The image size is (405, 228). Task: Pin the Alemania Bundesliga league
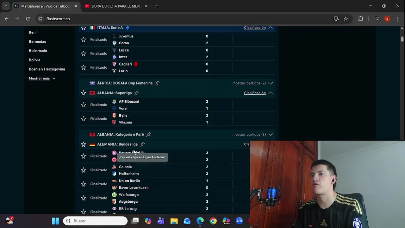[x=142, y=144]
